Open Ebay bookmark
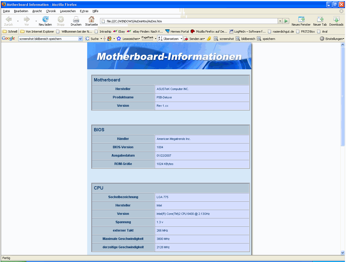Image resolution: width=346 pixels, height=262 pixels. (x=119, y=32)
